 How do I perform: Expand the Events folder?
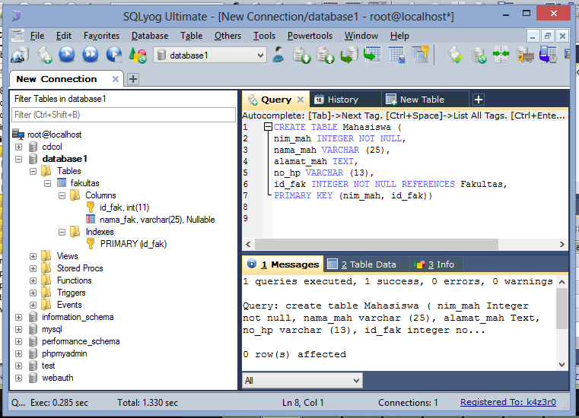click(33, 305)
